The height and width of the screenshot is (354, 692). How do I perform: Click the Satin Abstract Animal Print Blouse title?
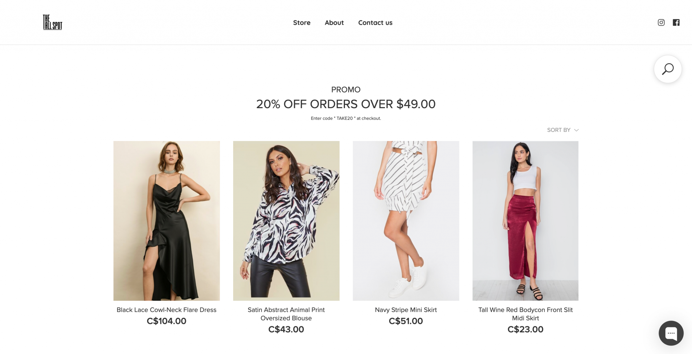tap(286, 314)
